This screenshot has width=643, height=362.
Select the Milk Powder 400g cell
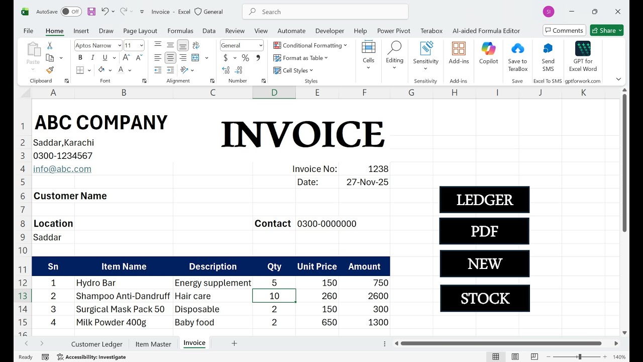click(124, 322)
